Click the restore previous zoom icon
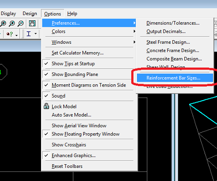Image resolution: width=217 pixels, height=181 pixels. point(3,23)
